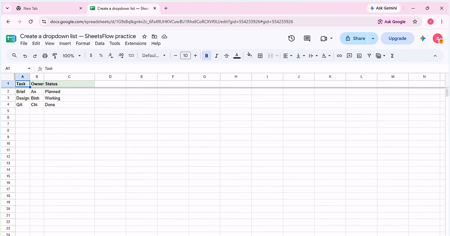Toggle strikethrough formatting
Viewport: 450px width, 236px height.
point(226,55)
